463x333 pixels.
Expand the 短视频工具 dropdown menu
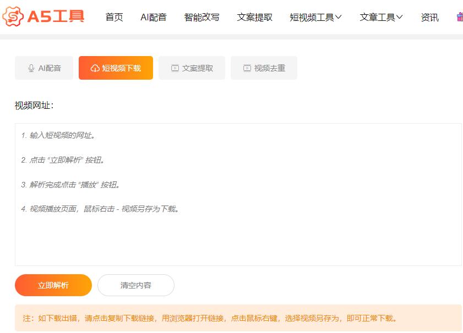click(315, 17)
